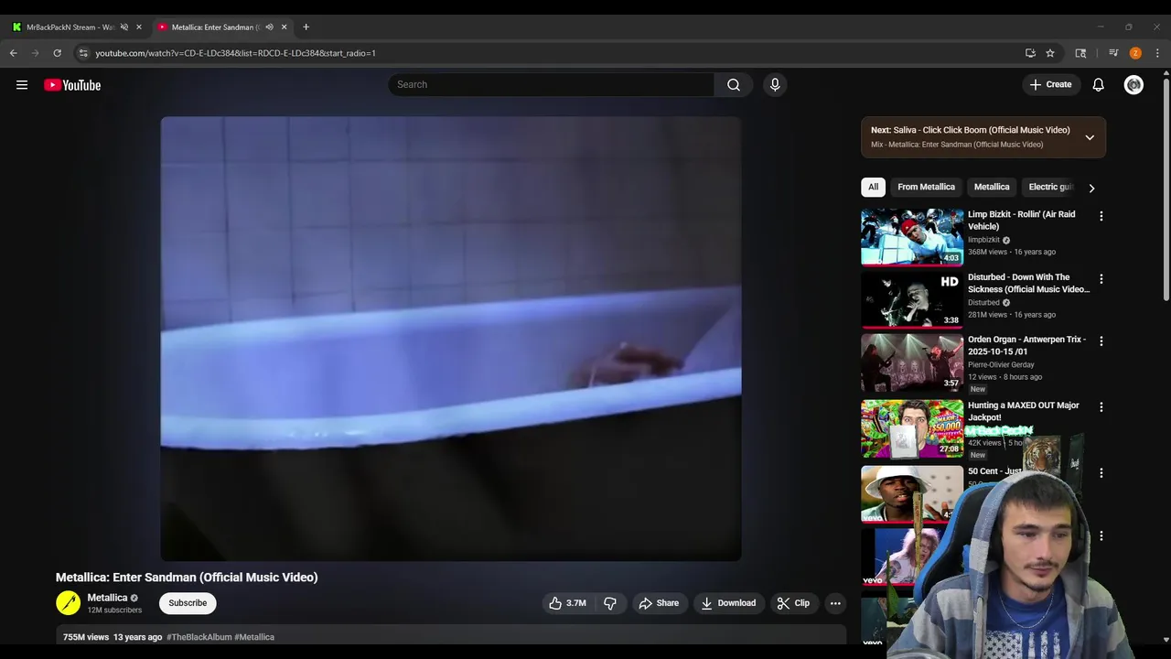Subscribe to the Metallica channel
The width and height of the screenshot is (1171, 659).
tap(188, 603)
